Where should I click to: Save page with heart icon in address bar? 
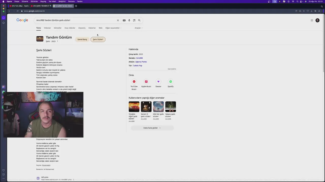[308, 11]
